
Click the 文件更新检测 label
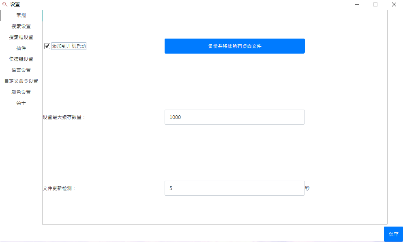click(59, 189)
